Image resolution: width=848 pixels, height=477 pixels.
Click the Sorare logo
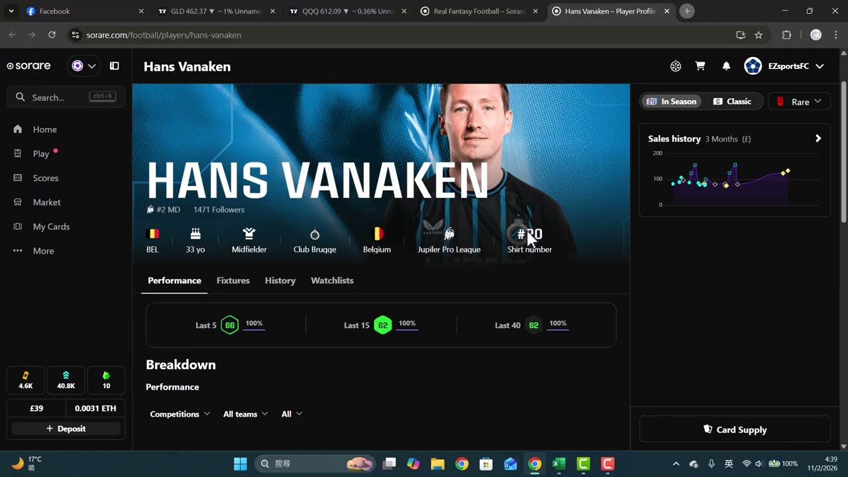(28, 66)
